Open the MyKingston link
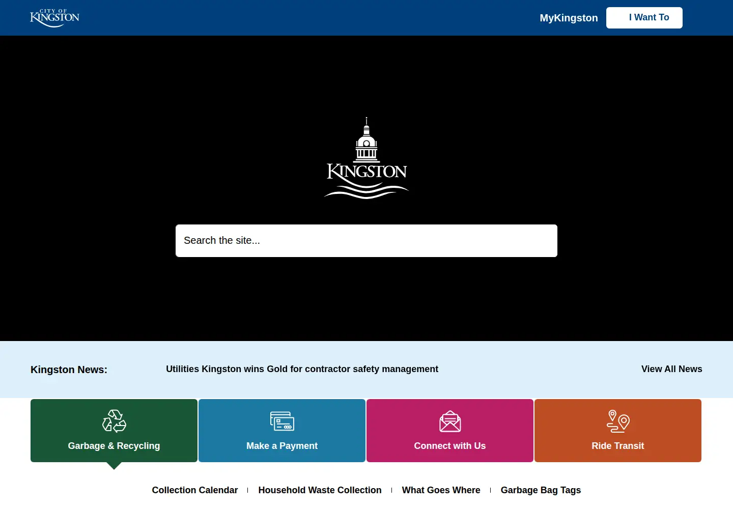The width and height of the screenshot is (733, 509). (569, 18)
